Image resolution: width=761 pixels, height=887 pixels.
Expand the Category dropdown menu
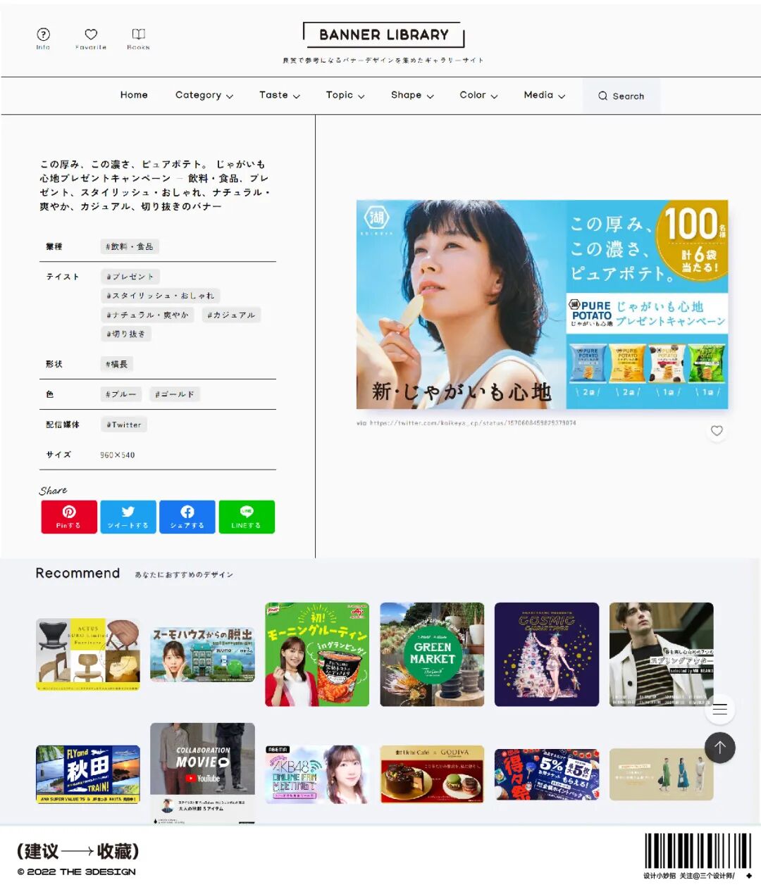204,95
